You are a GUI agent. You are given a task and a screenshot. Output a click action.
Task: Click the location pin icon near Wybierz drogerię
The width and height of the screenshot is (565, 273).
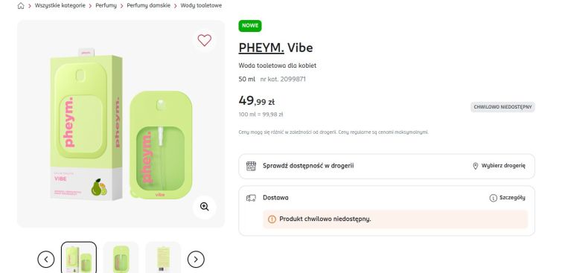[475, 166]
